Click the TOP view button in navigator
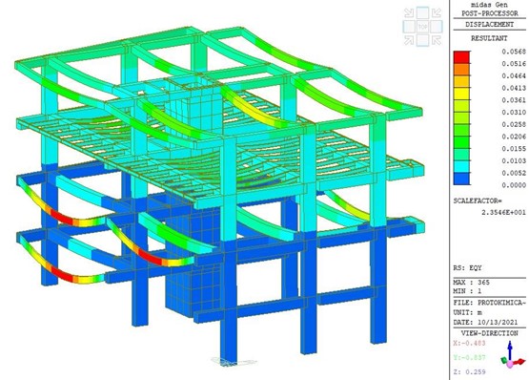The width and height of the screenshot is (529, 380). tap(423, 27)
